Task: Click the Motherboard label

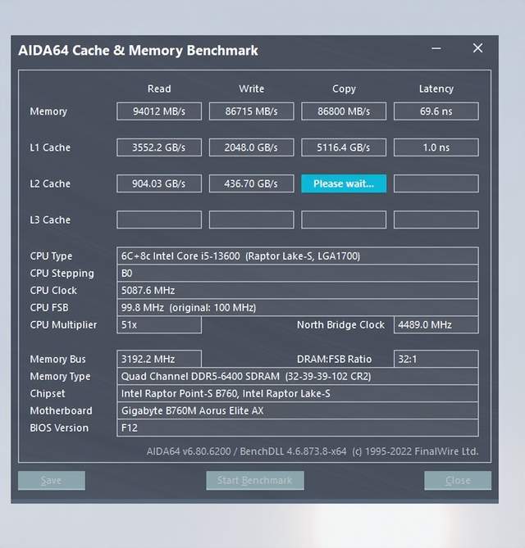Action: click(x=61, y=410)
